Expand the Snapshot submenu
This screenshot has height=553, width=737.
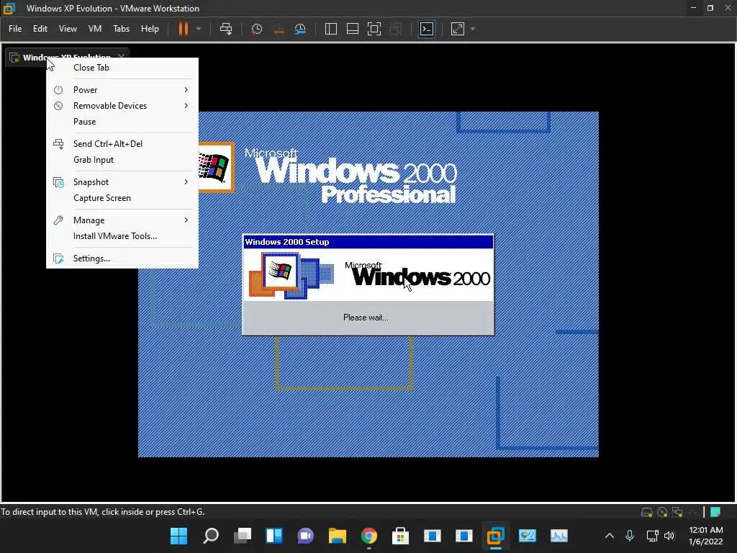[122, 182]
